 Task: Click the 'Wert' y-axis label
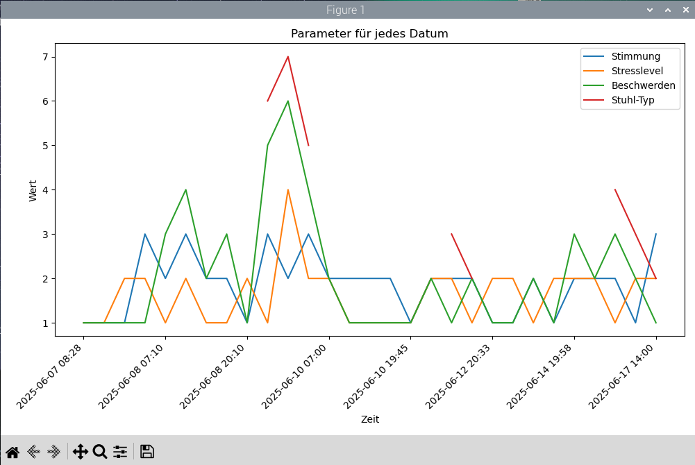pyautogui.click(x=33, y=189)
